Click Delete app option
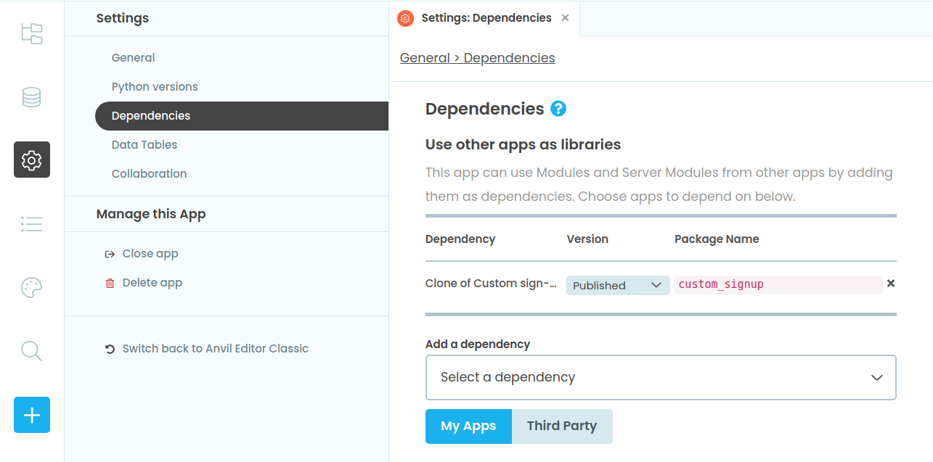The image size is (933, 462). pyautogui.click(x=152, y=283)
